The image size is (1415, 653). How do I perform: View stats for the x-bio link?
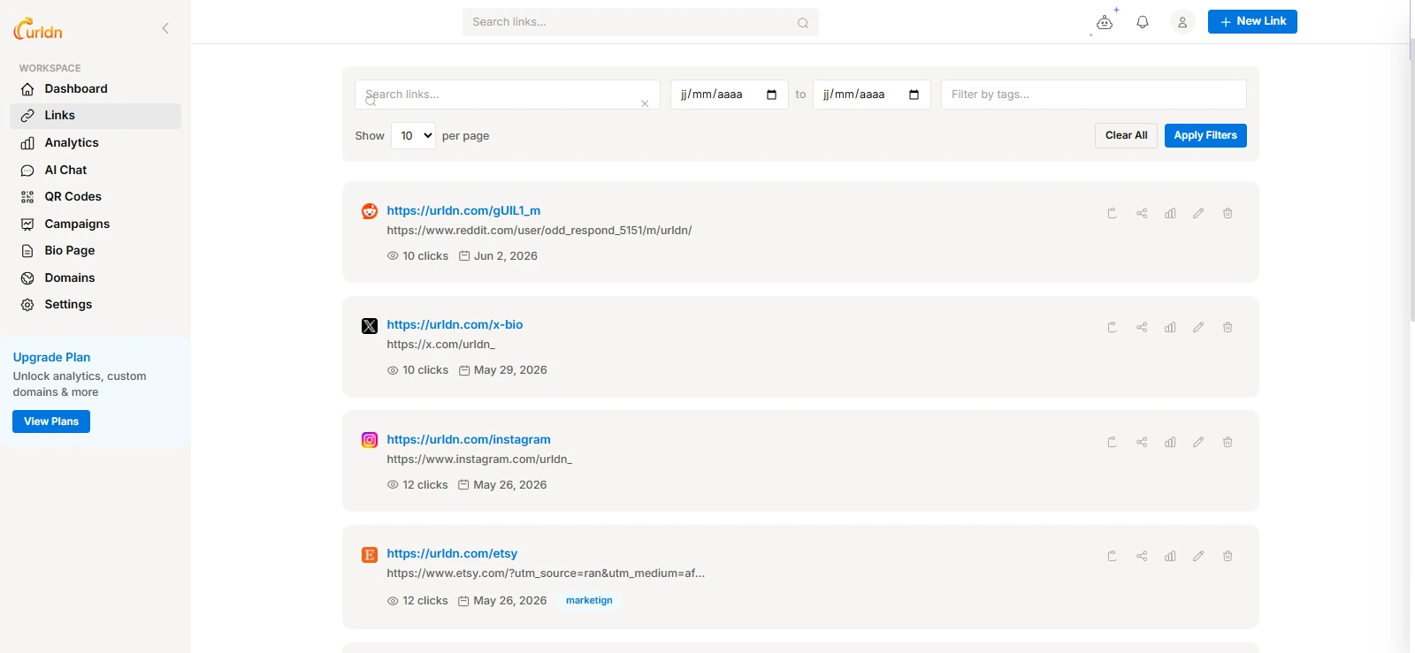(x=1170, y=327)
